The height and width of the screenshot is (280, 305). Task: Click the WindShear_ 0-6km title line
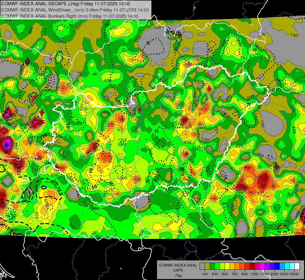[x=75, y=10]
